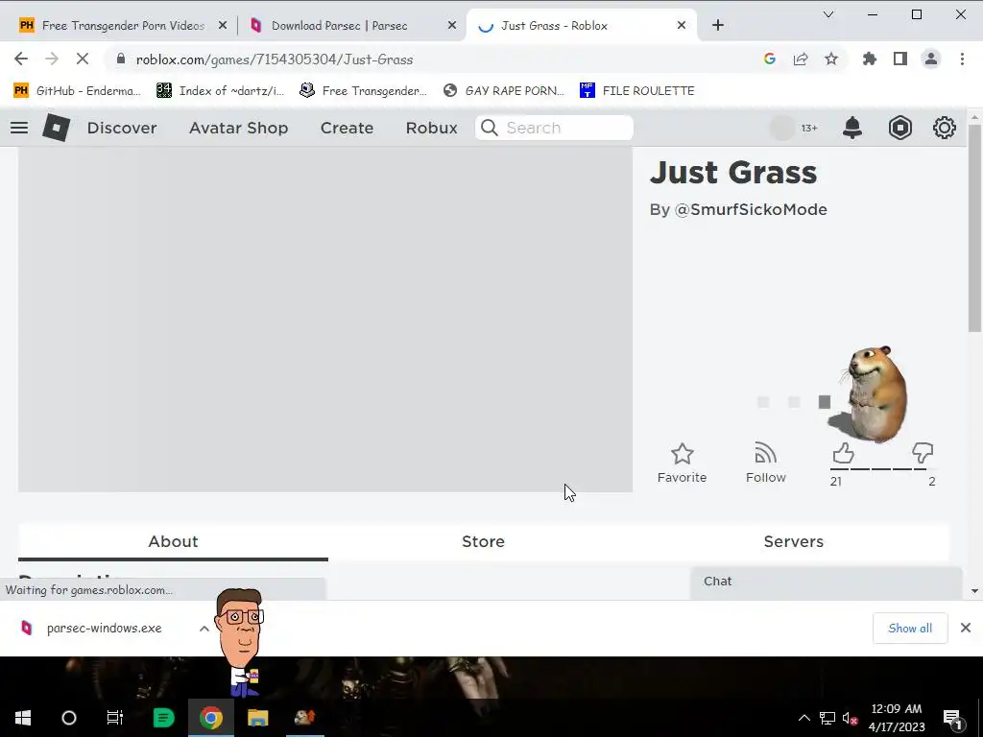Image resolution: width=983 pixels, height=737 pixels.
Task: Click the address bar URL
Action: click(275, 59)
